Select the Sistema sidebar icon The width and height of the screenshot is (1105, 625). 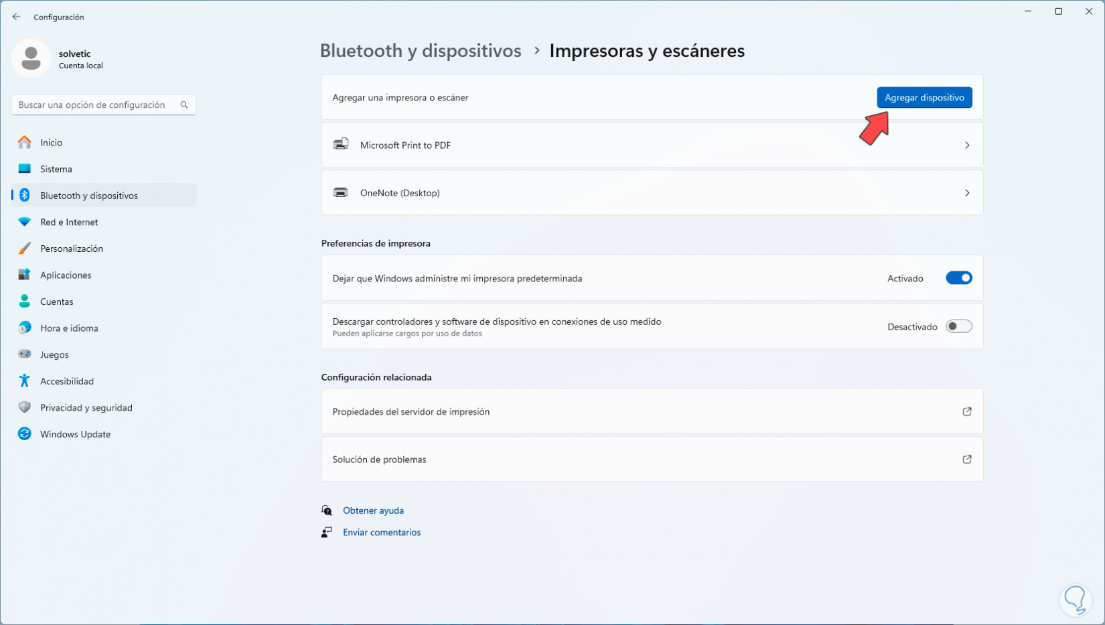pos(25,169)
